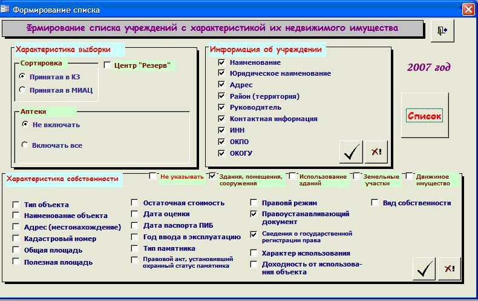Switch to Движимое имущество category

410,177
